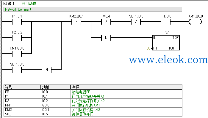Click the T37 timer label
The image size is (208, 118).
coord(166,32)
